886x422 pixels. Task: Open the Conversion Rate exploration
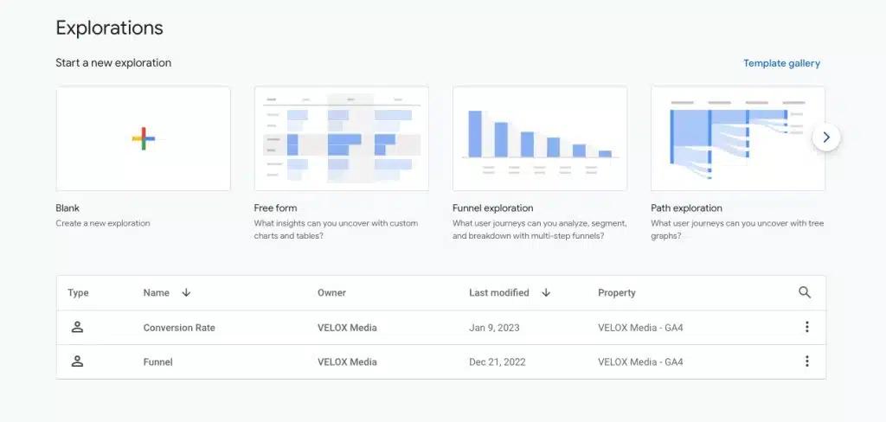tap(179, 328)
